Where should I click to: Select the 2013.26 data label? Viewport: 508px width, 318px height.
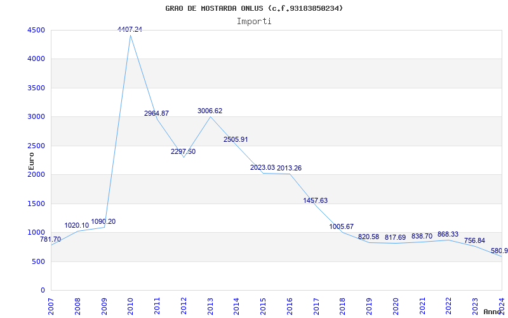click(290, 168)
